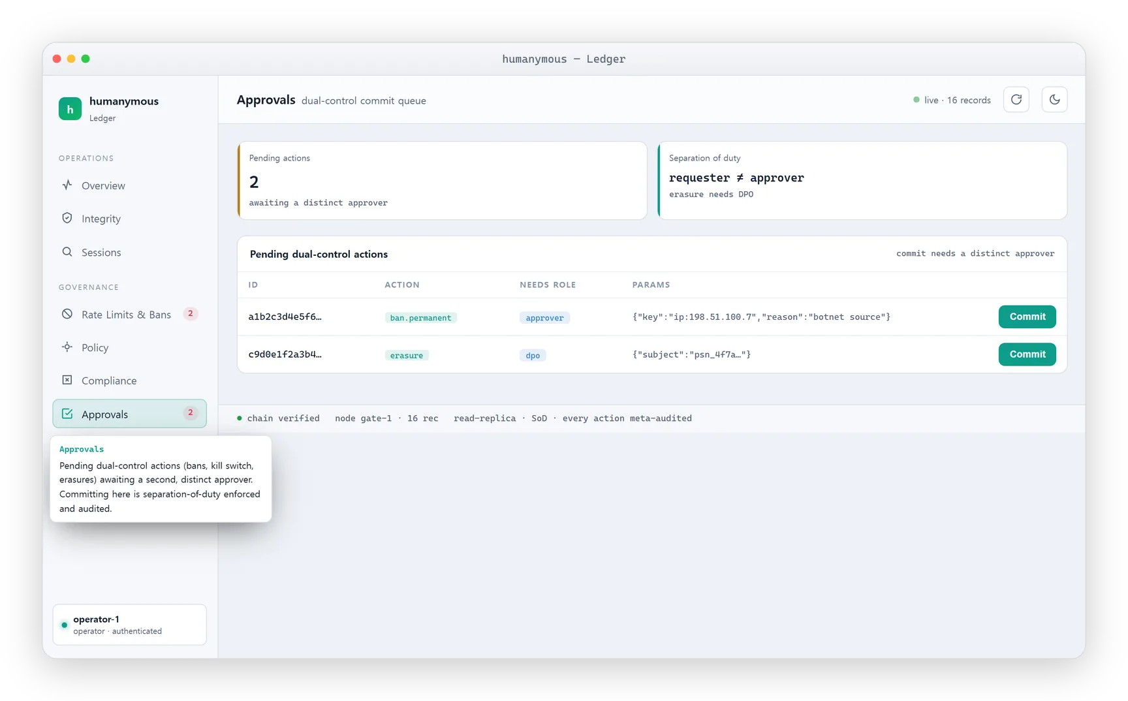Screen dimensions: 1128x701
Task: Click the ID column header
Action: coord(253,285)
